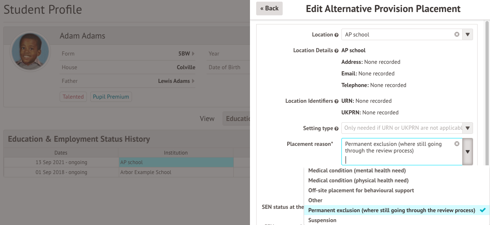The width and height of the screenshot is (490, 225).
Task: Click the Location help icon
Action: 336,35
